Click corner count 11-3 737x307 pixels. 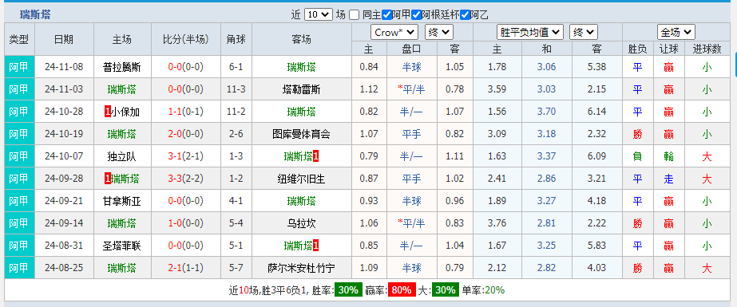[x=236, y=89]
